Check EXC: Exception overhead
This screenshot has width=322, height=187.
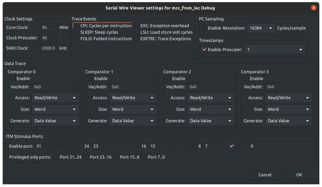pos(137,26)
